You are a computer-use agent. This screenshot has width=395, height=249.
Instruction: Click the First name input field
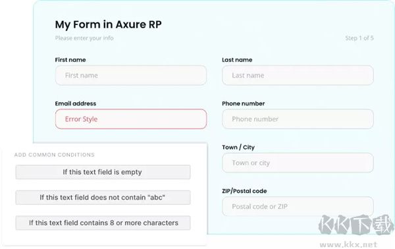click(131, 75)
